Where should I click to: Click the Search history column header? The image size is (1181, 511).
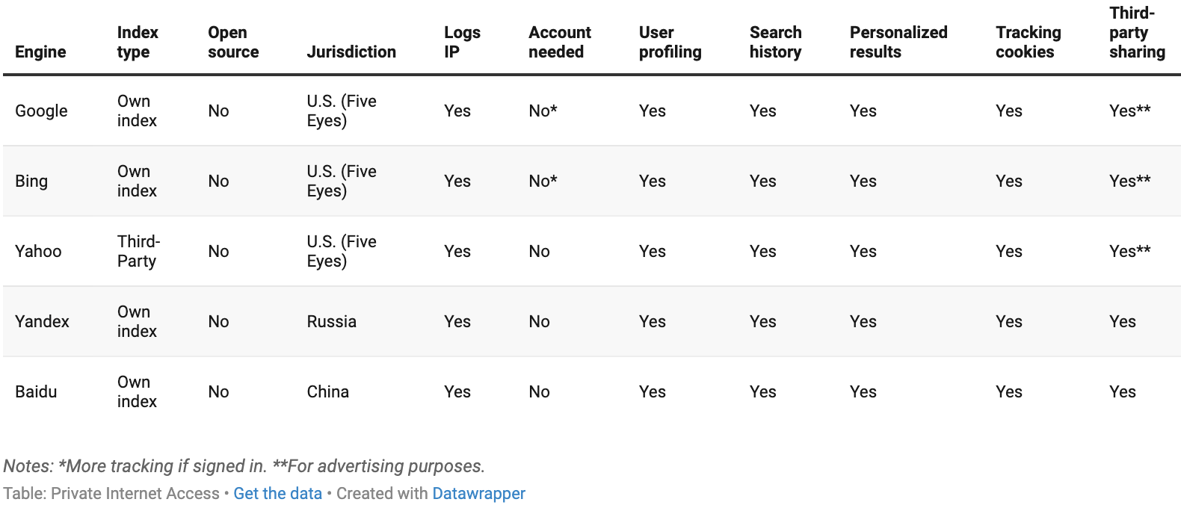point(775,42)
